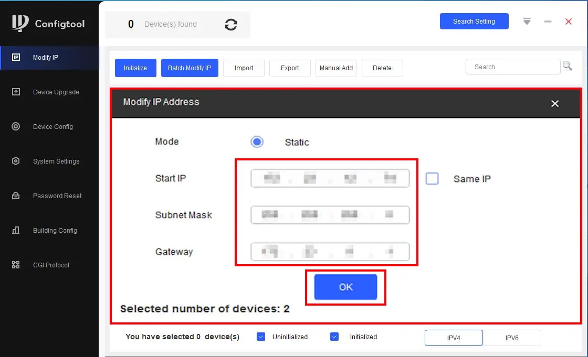The height and width of the screenshot is (357, 588).
Task: Switch to the IPV4 tab
Action: click(x=454, y=338)
